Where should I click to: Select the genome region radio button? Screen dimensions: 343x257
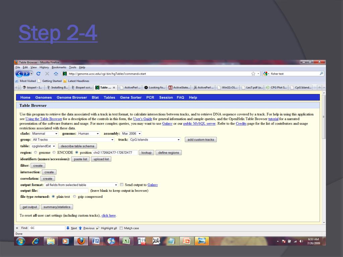36,153
